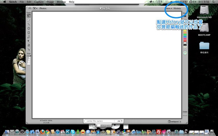The image size is (218, 136).
Task: Open the Skitch application menu
Action: (13, 2)
